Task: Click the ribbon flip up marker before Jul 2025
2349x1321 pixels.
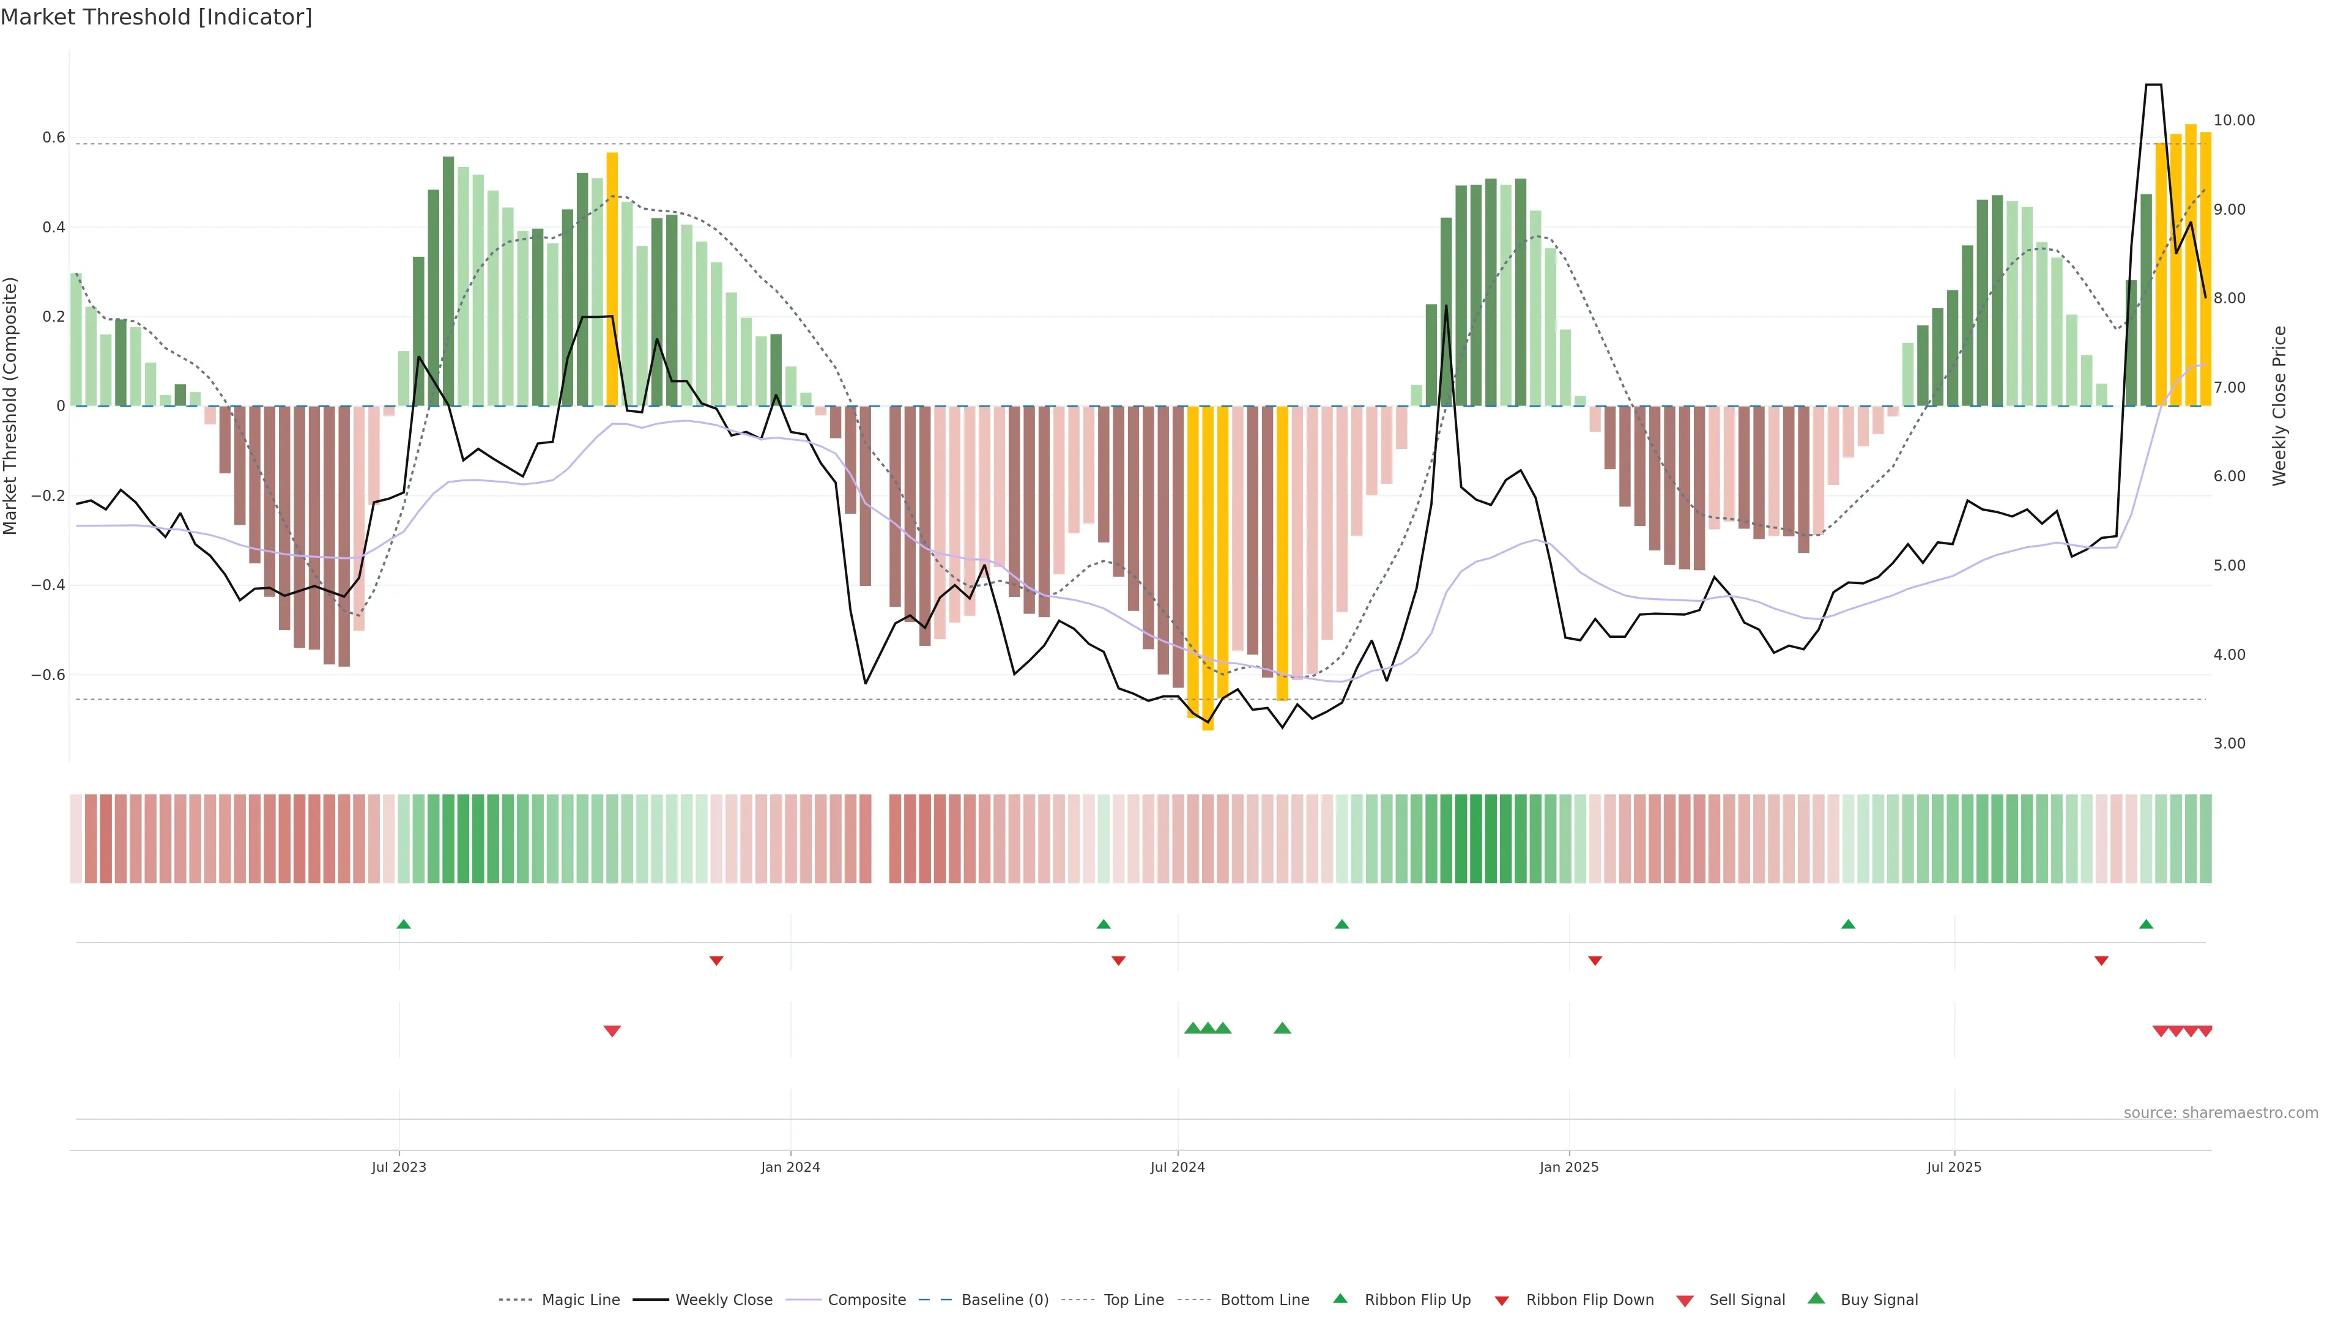Action: pyautogui.click(x=1849, y=925)
